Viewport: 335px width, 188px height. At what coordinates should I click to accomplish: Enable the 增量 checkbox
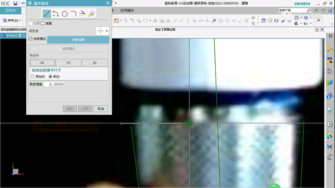(x=43, y=23)
